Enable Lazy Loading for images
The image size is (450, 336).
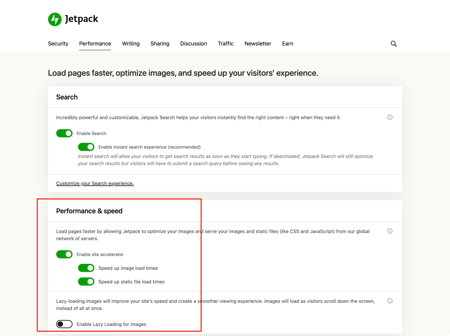[x=65, y=324]
